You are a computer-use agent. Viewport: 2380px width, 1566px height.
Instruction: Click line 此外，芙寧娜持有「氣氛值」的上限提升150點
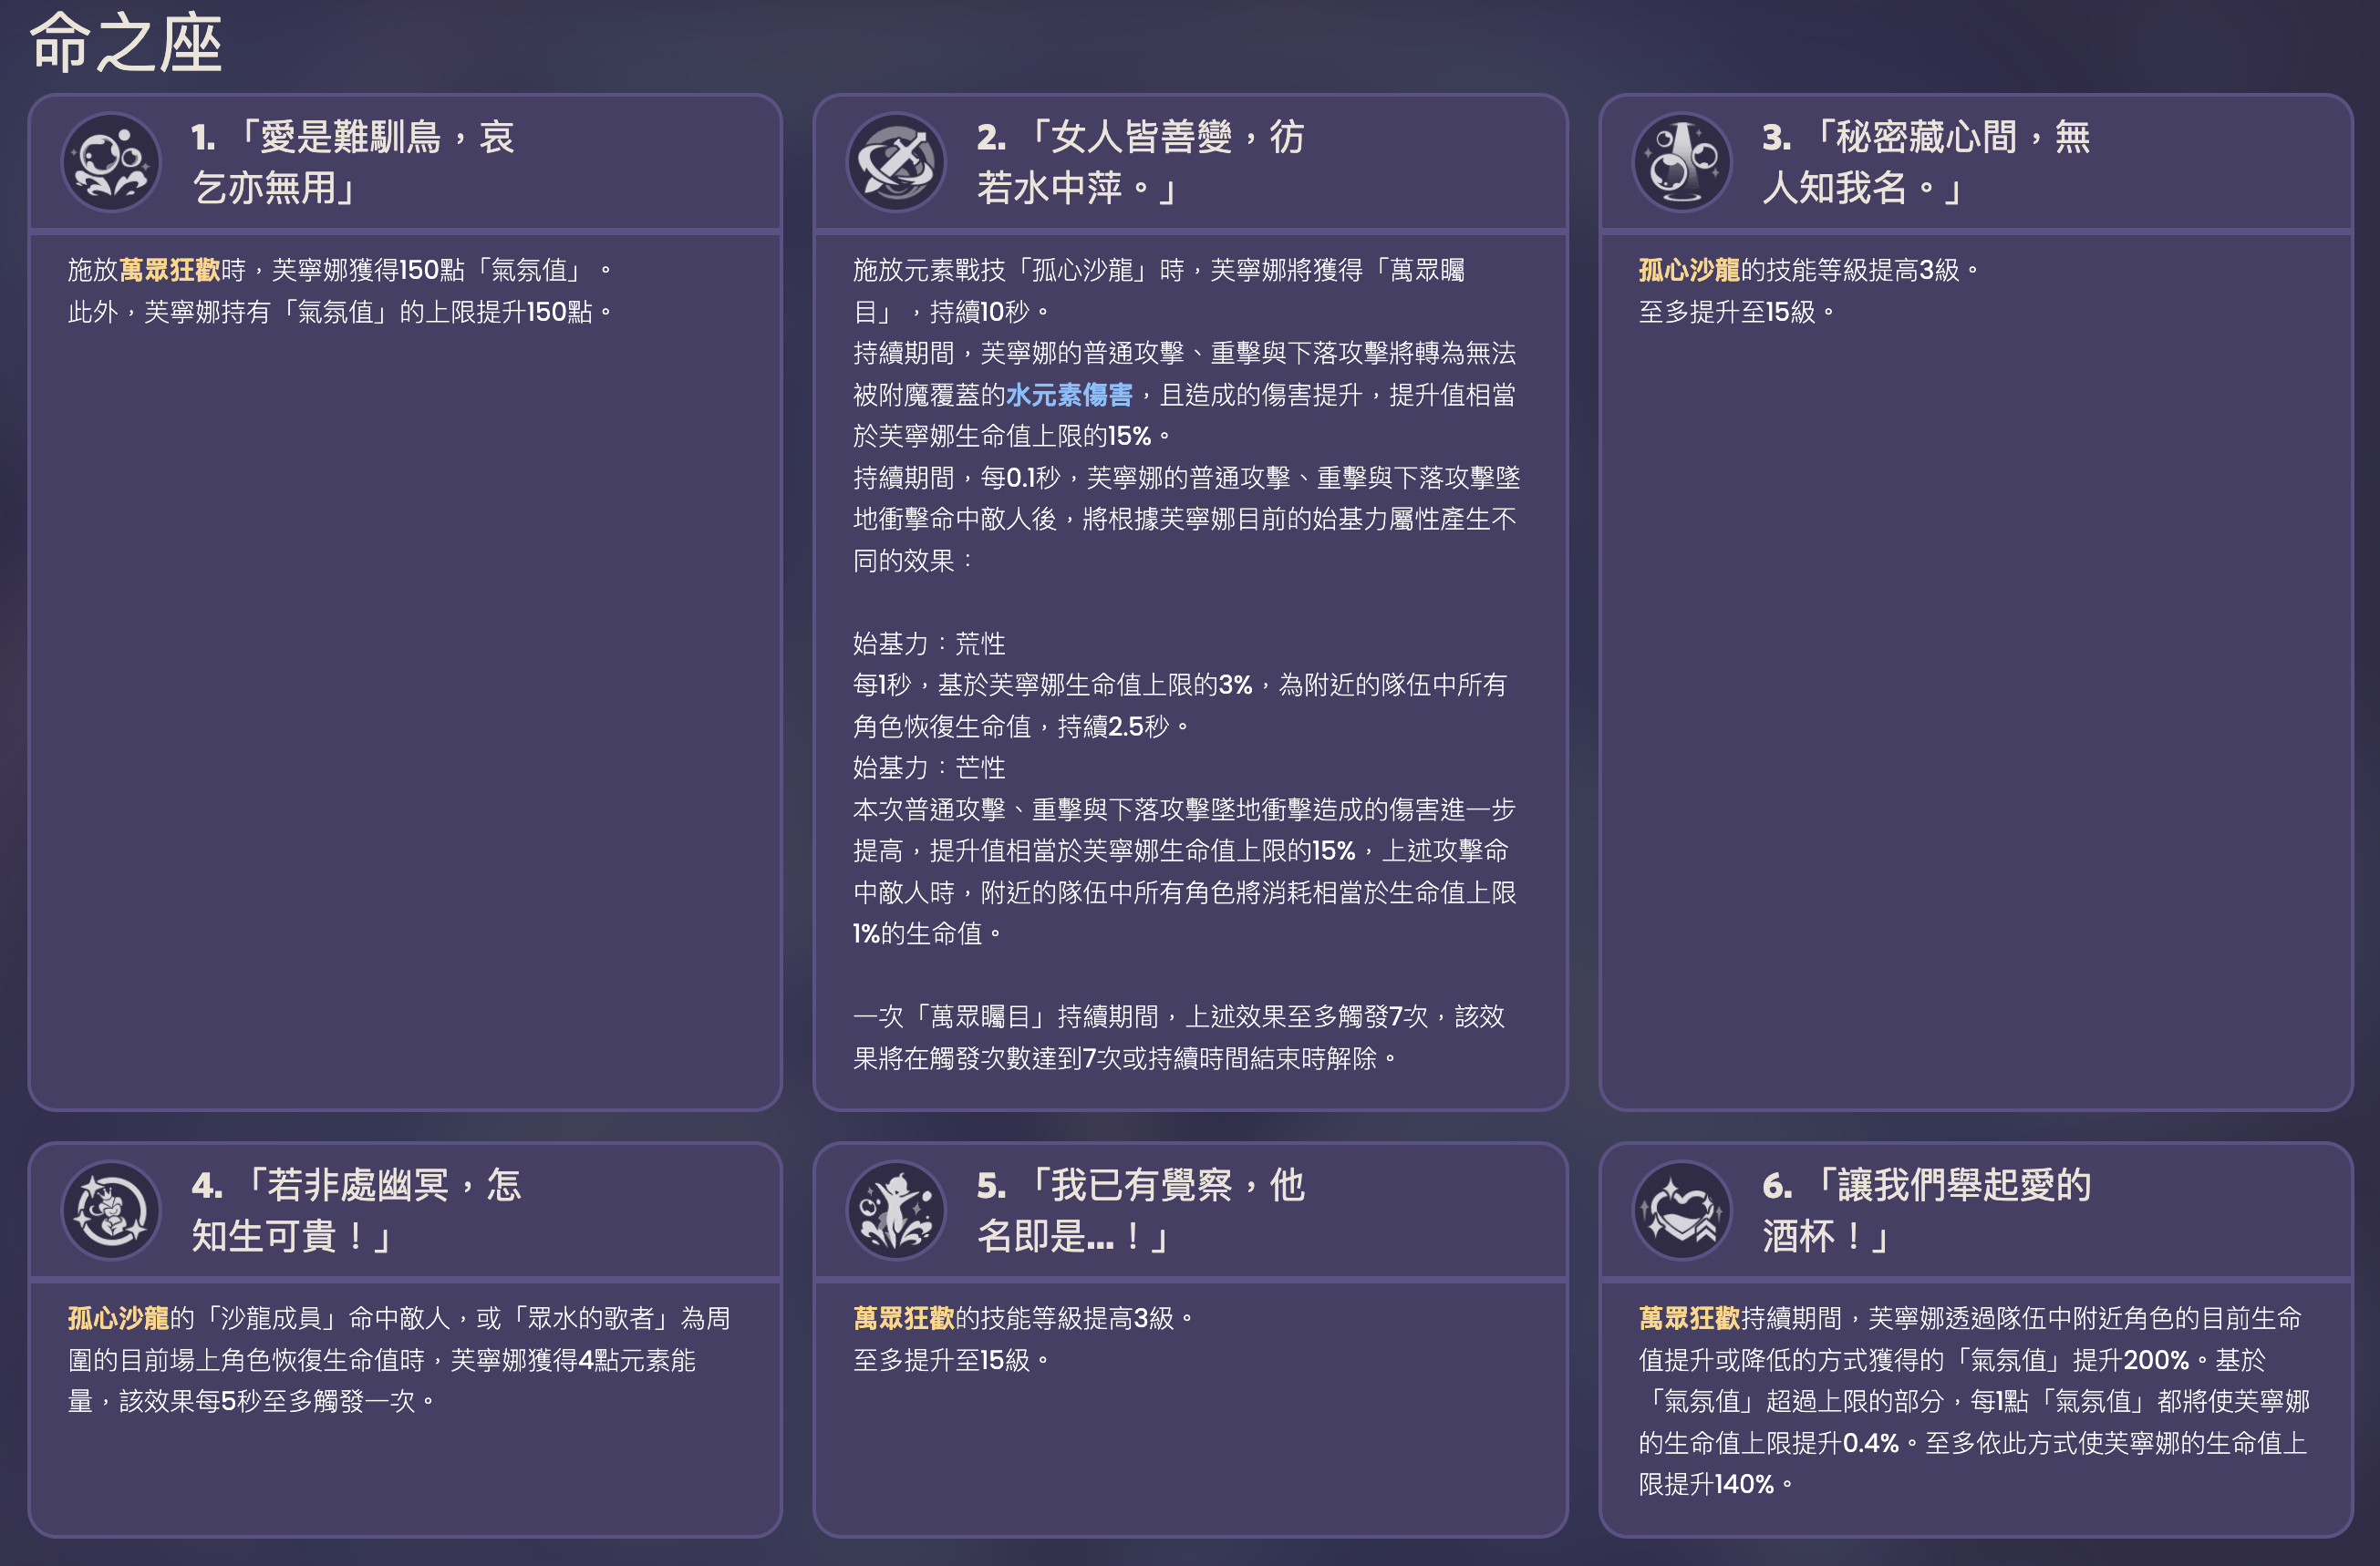(x=340, y=312)
